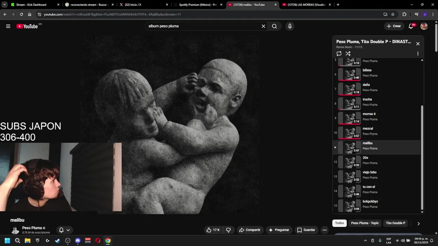
Task: Select Tito Double P chip
Action: pos(396,223)
